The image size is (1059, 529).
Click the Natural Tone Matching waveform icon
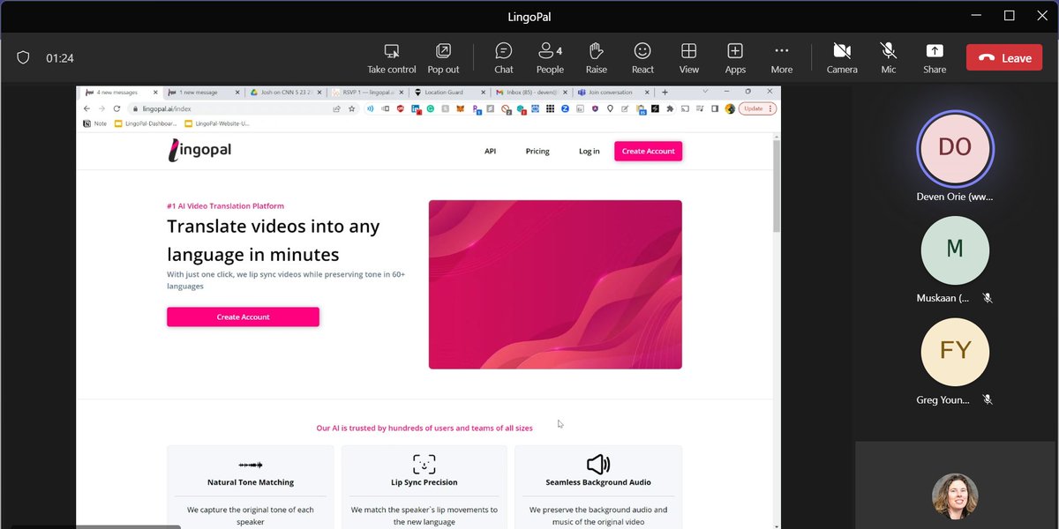[251, 464]
